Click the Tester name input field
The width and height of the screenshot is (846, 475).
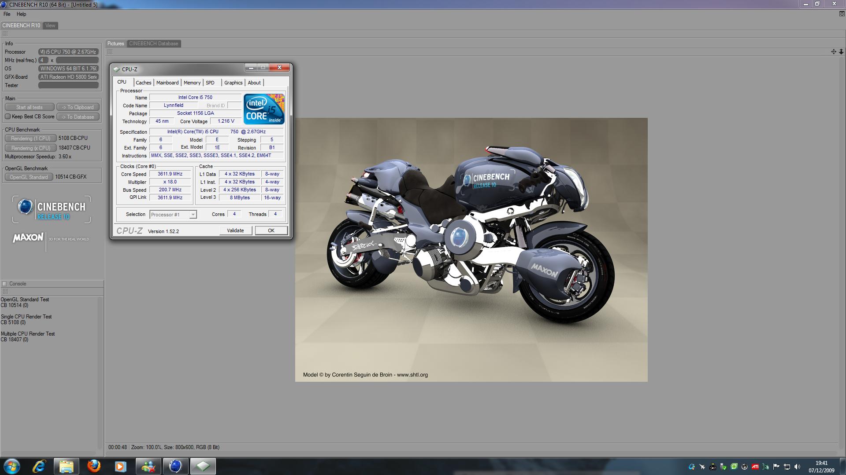pyautogui.click(x=68, y=85)
